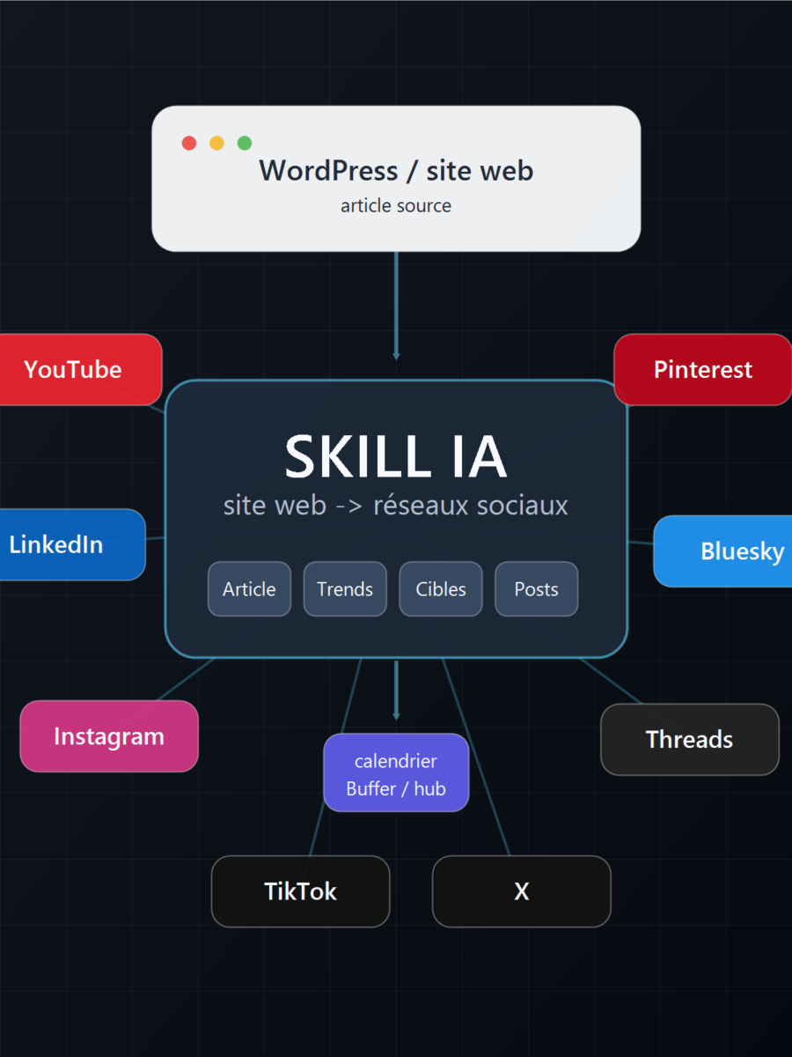Click the Threads node
Screen dimensions: 792x1057
point(690,740)
